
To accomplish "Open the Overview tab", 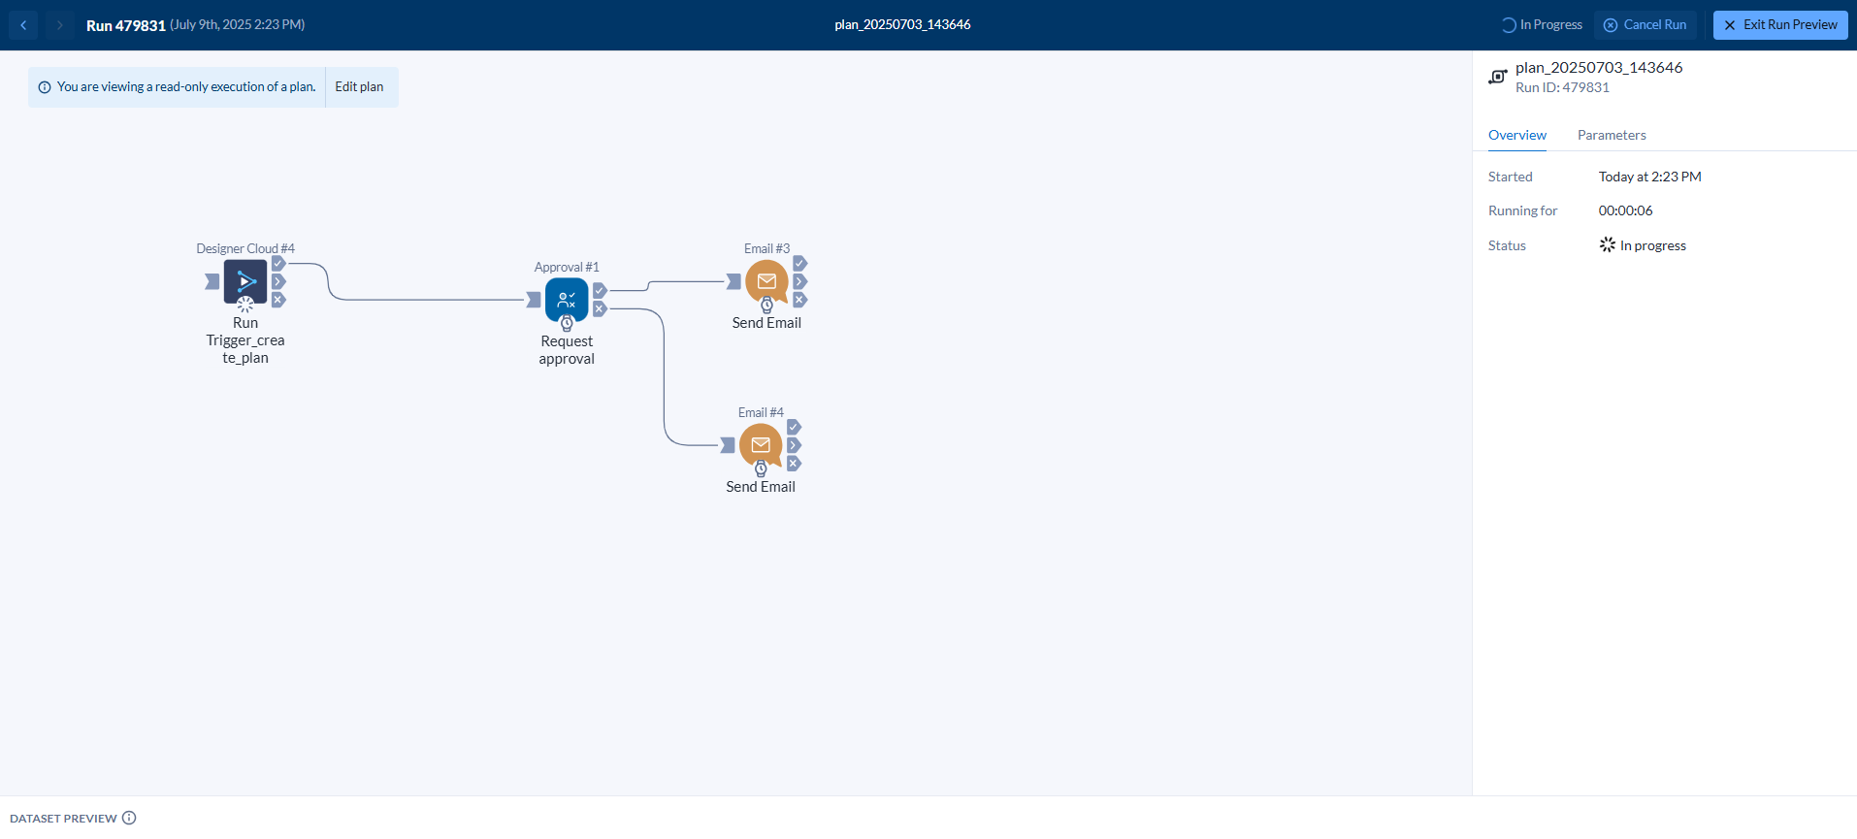I will (x=1516, y=135).
